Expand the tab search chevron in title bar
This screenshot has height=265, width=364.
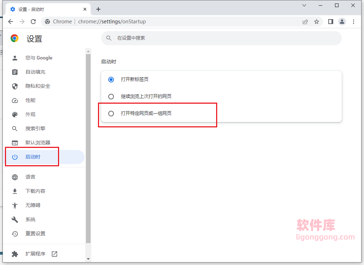click(304, 5)
